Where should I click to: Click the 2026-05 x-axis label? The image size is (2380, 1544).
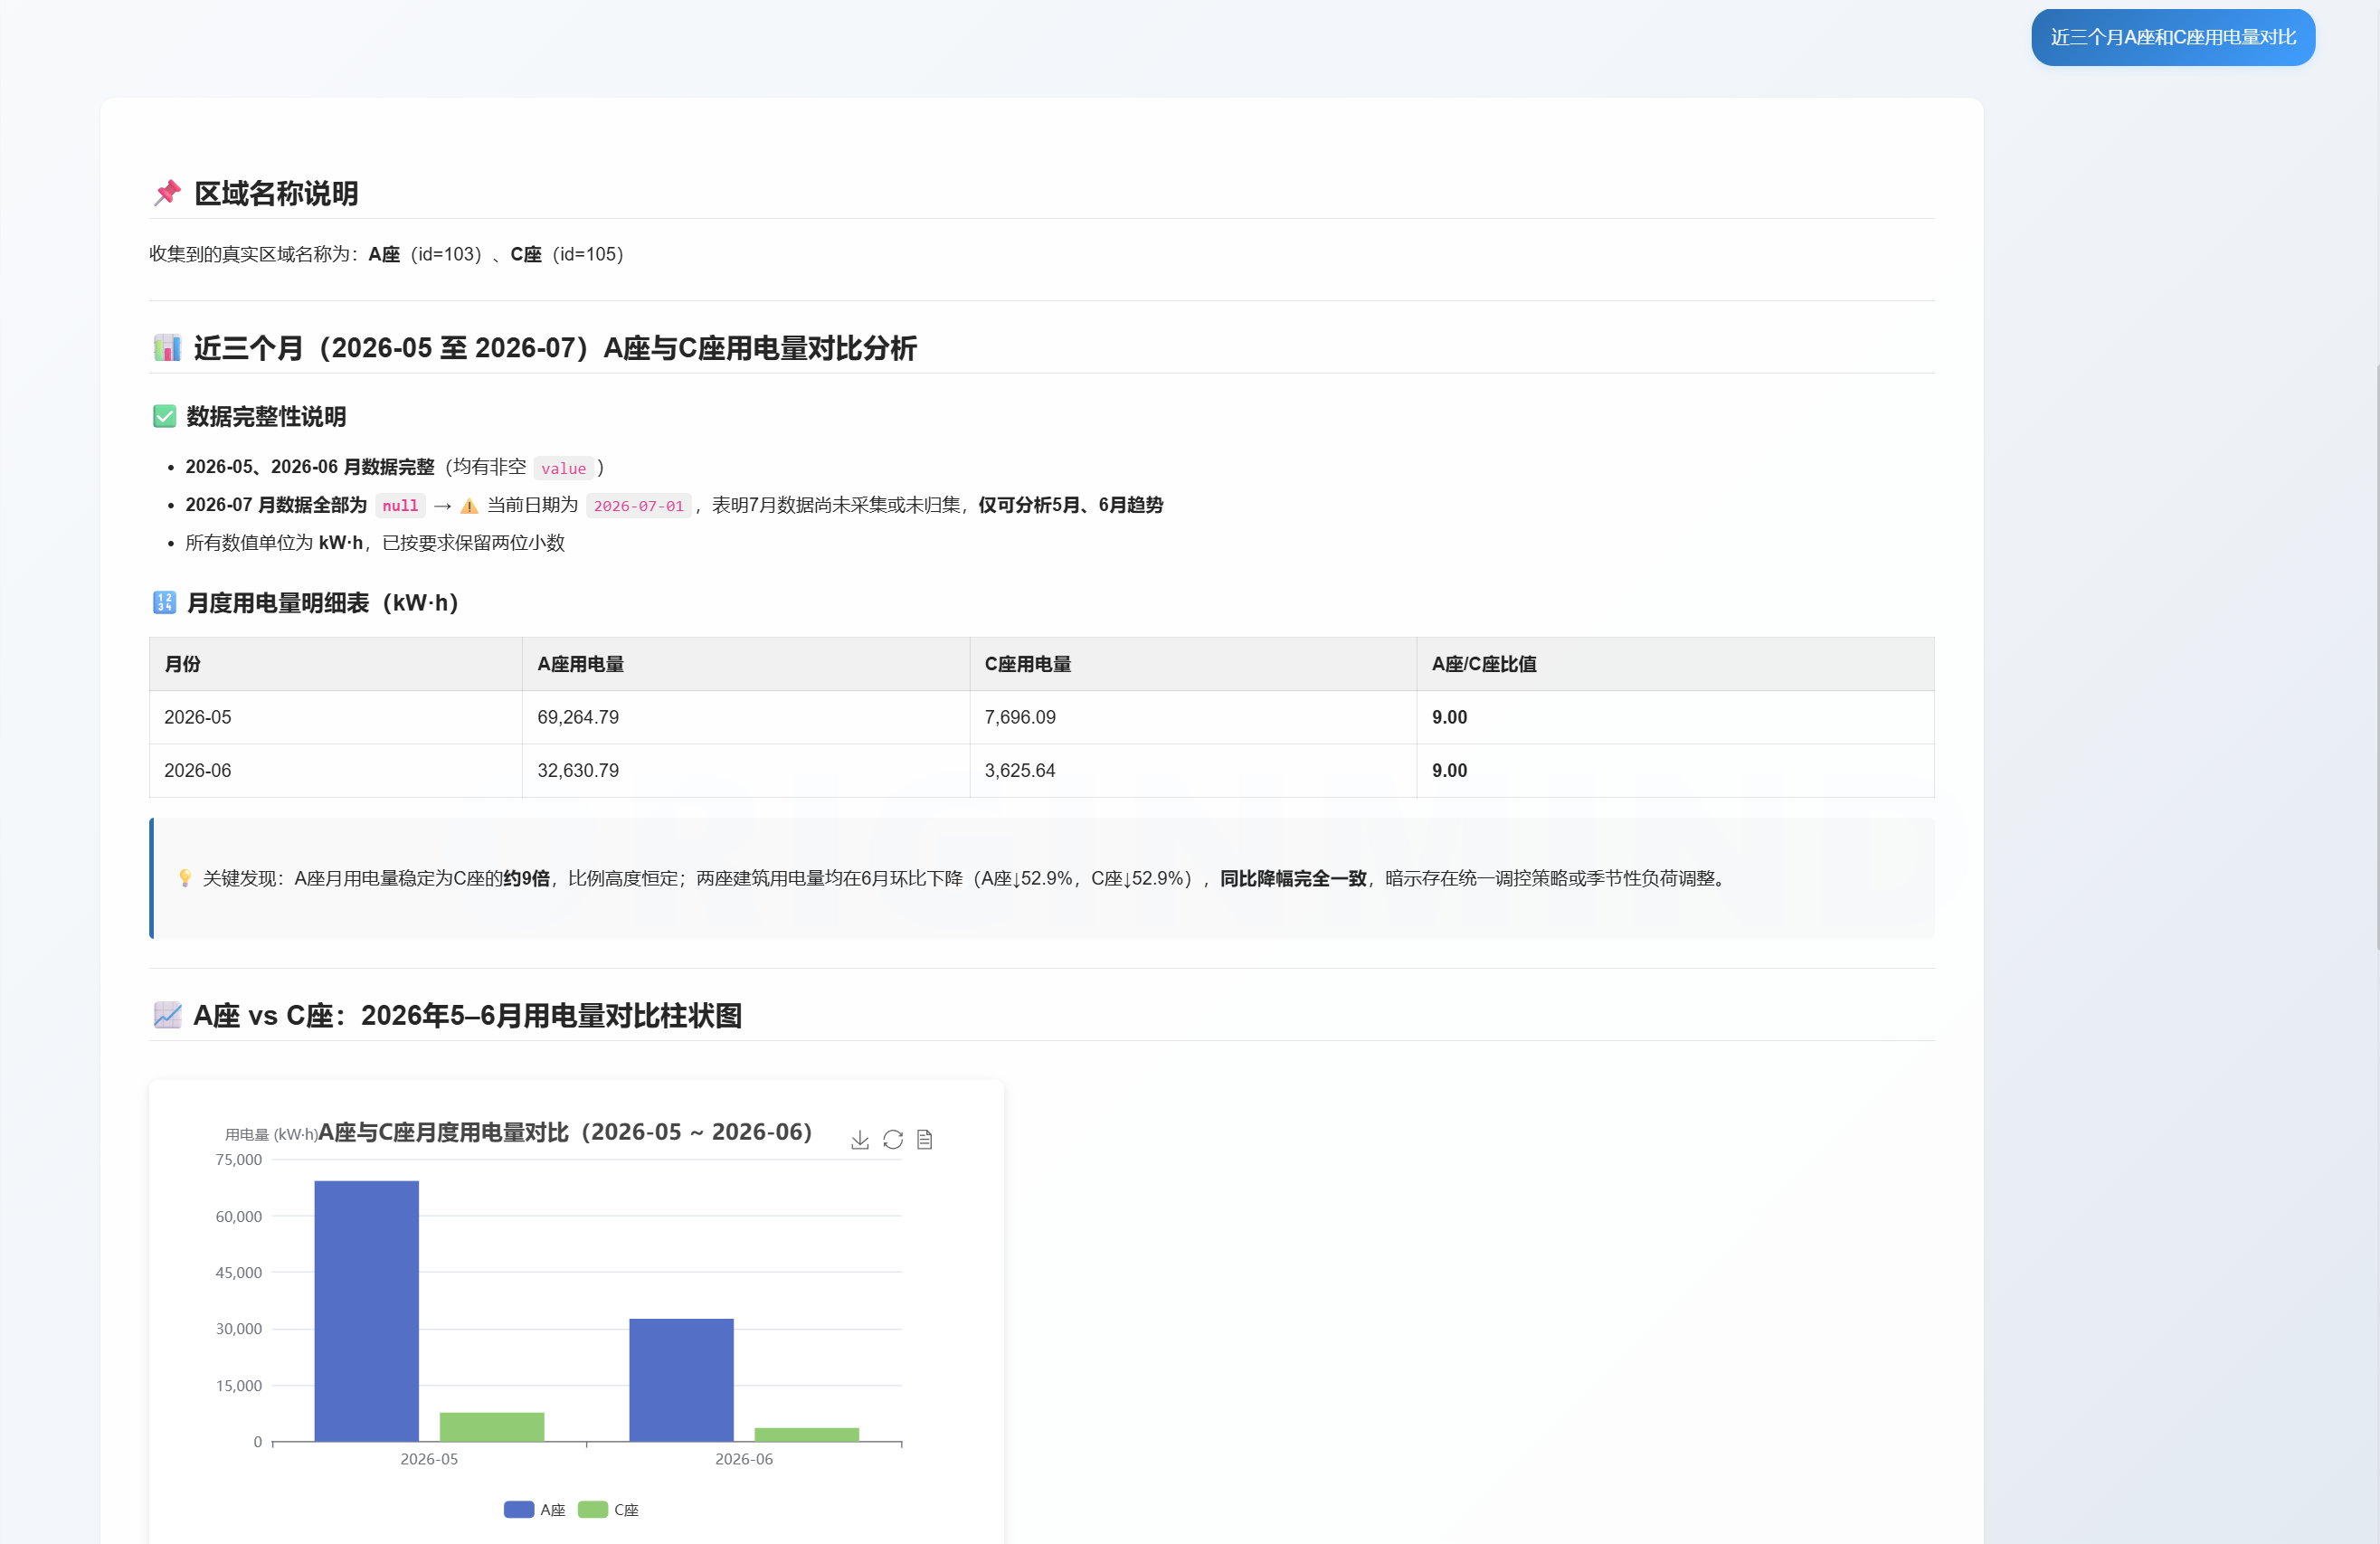point(429,1459)
